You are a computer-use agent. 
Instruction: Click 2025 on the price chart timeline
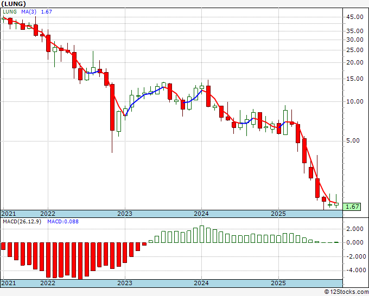(278, 214)
